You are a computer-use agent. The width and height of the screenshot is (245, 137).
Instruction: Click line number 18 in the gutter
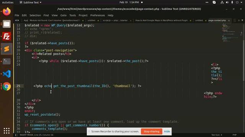(x=18, y=43)
